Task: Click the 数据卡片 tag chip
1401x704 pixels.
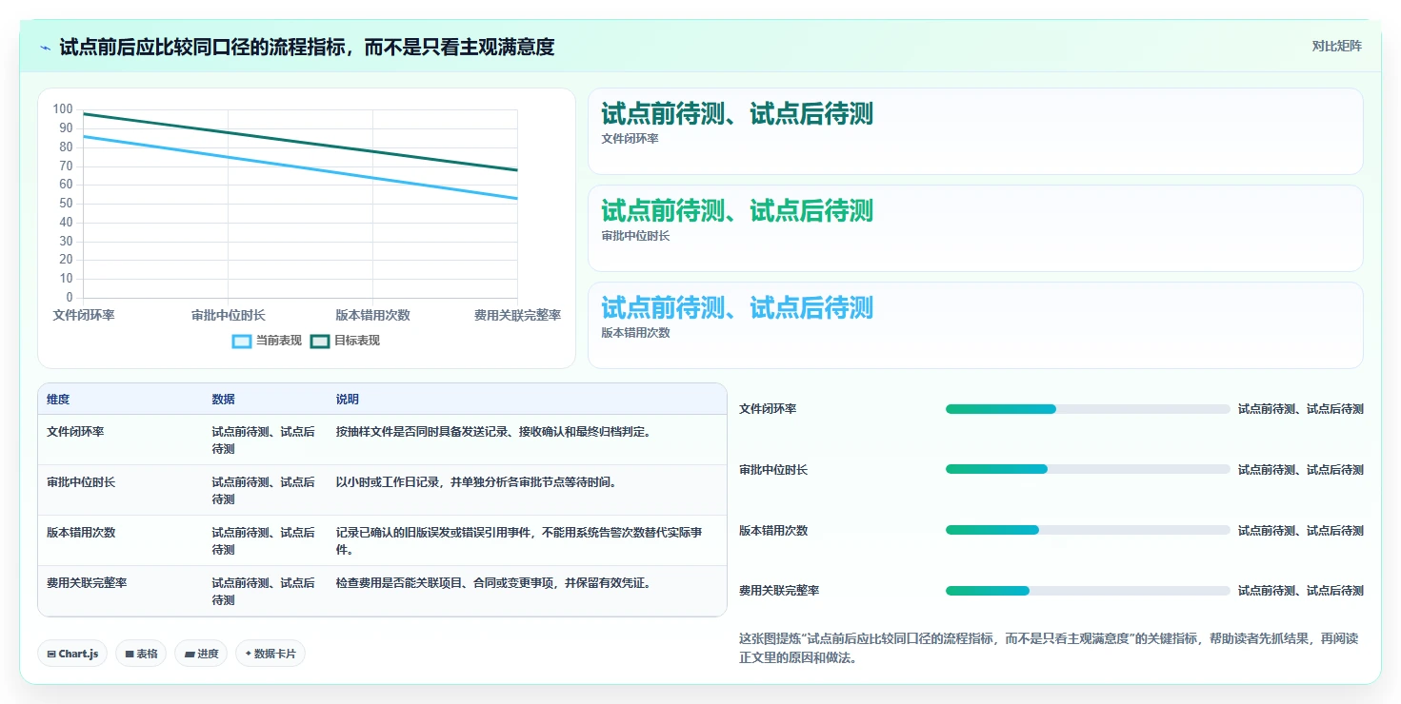Action: (270, 654)
